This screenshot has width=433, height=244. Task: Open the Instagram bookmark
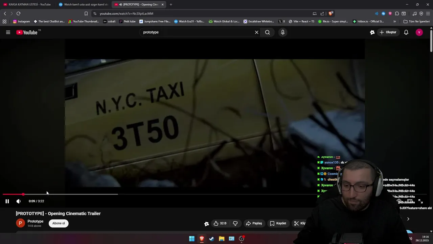point(21,21)
